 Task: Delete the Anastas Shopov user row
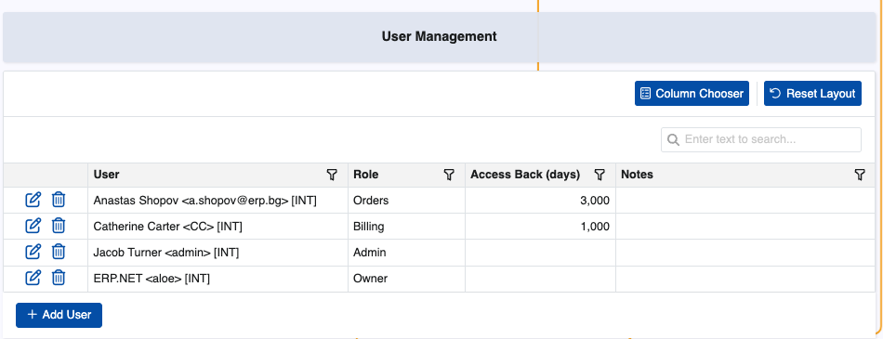[x=59, y=200]
